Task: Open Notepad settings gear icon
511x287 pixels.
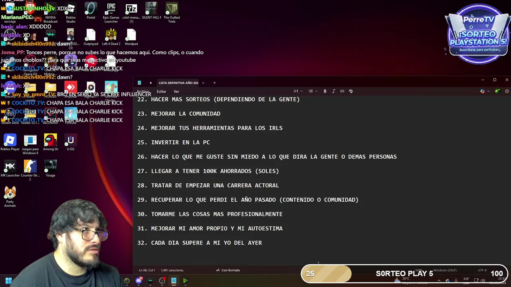Action: [507, 91]
